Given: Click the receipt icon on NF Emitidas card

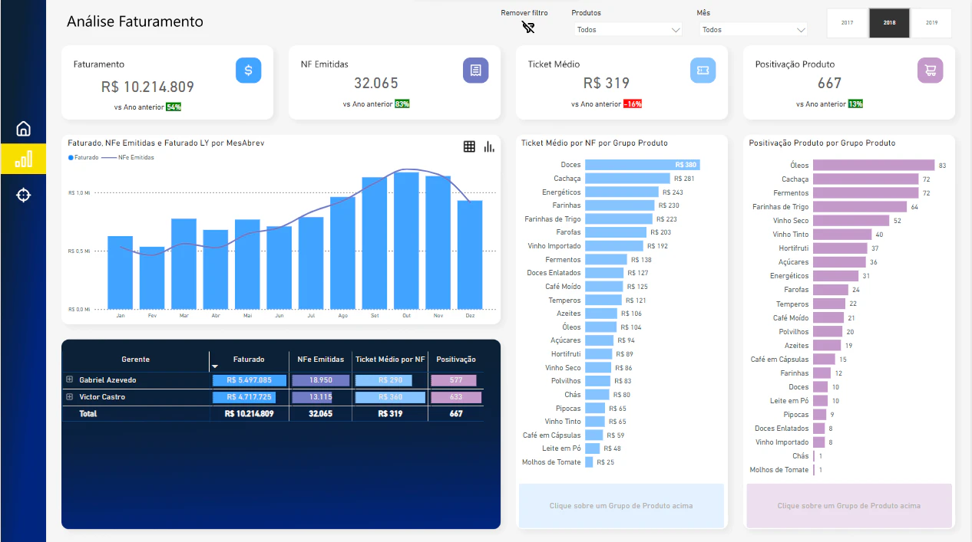Looking at the screenshot, I should point(475,71).
